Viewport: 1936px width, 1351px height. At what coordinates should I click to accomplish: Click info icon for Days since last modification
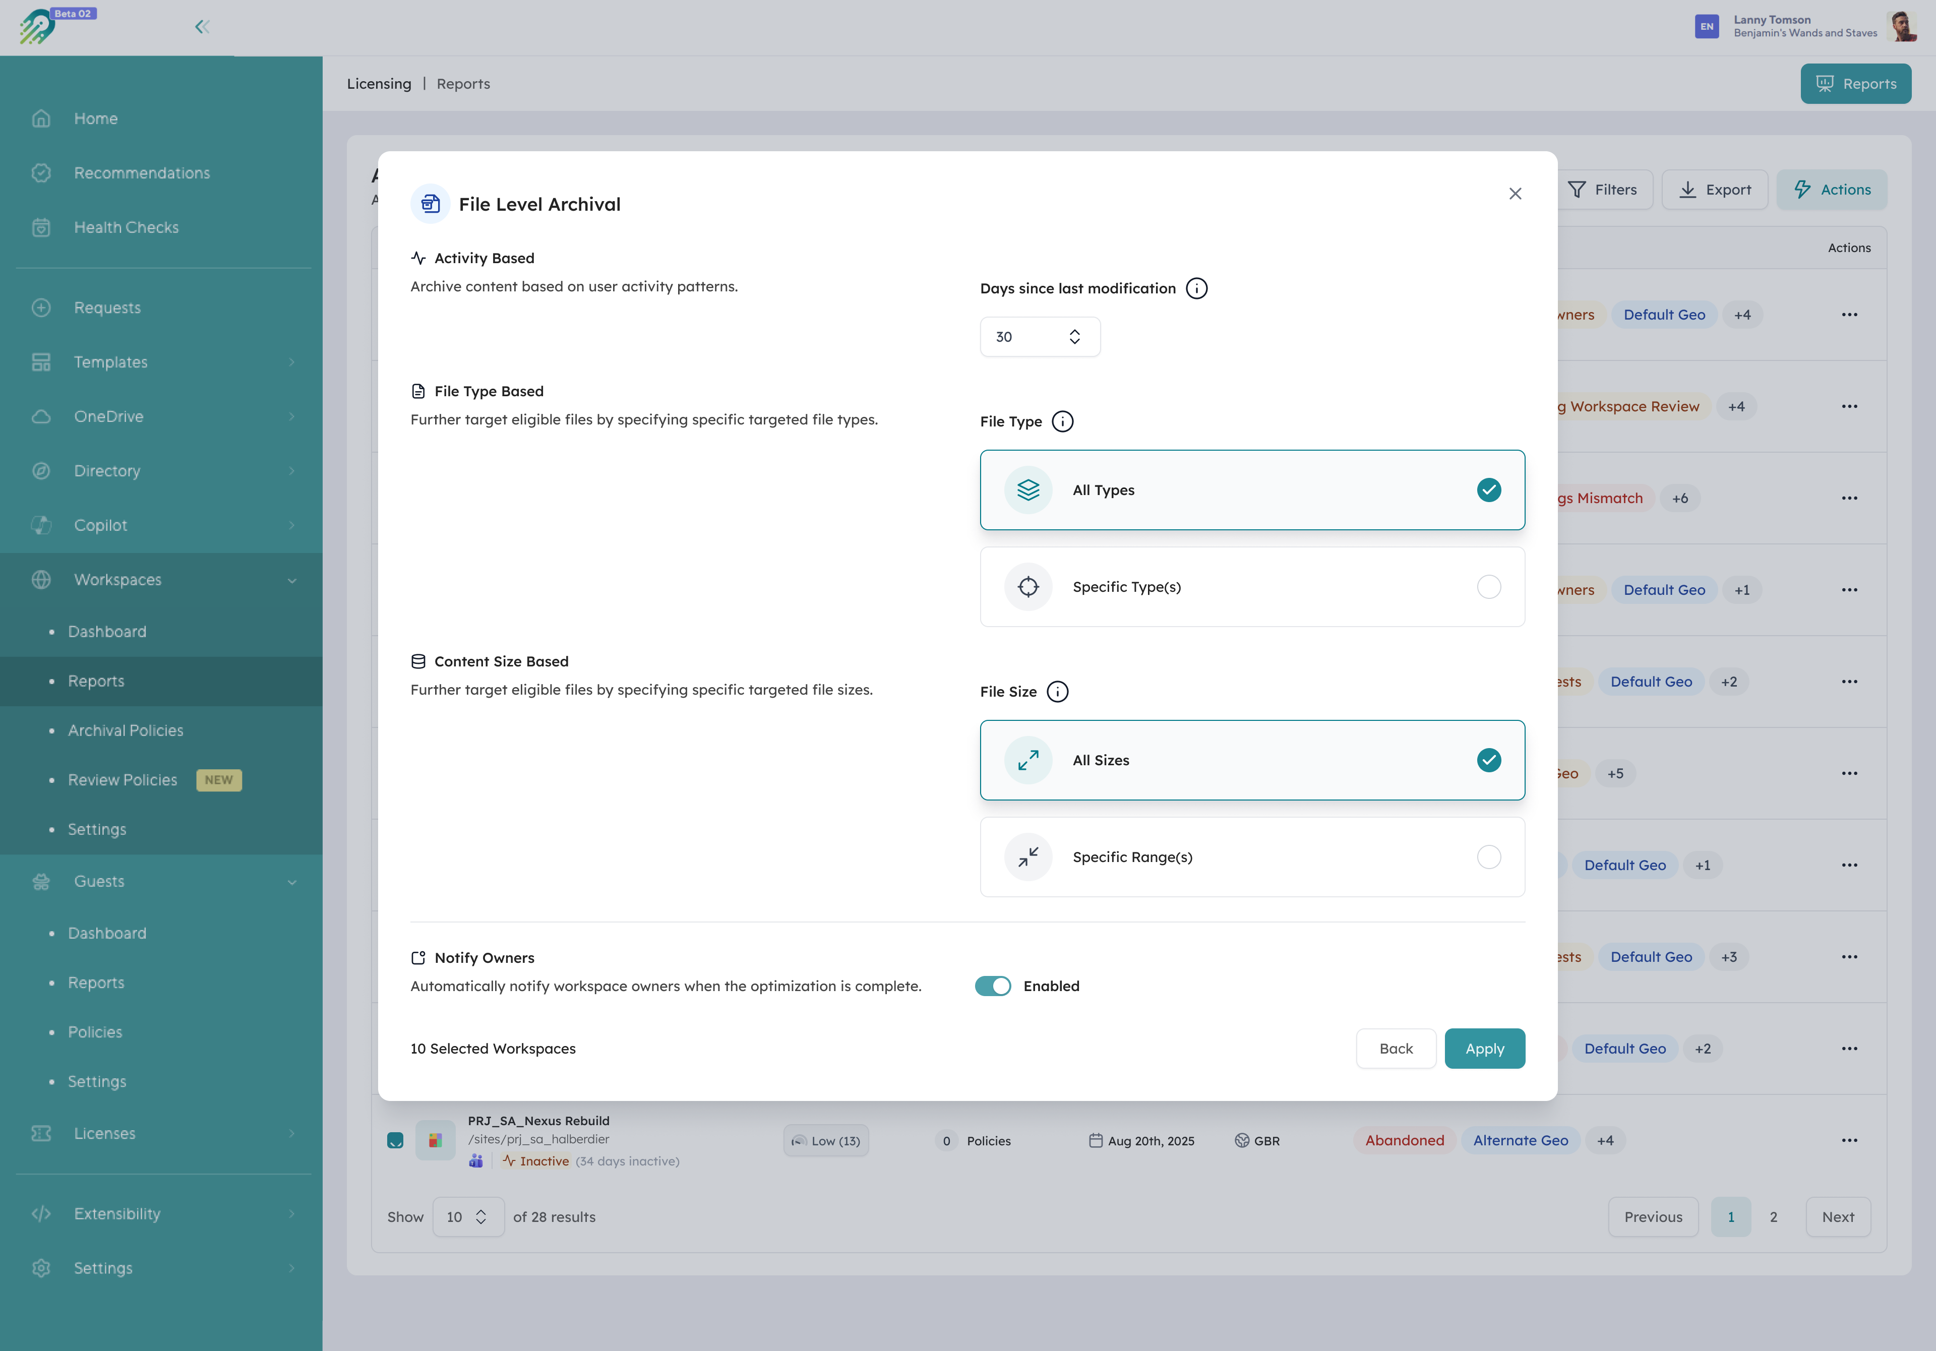tap(1196, 288)
